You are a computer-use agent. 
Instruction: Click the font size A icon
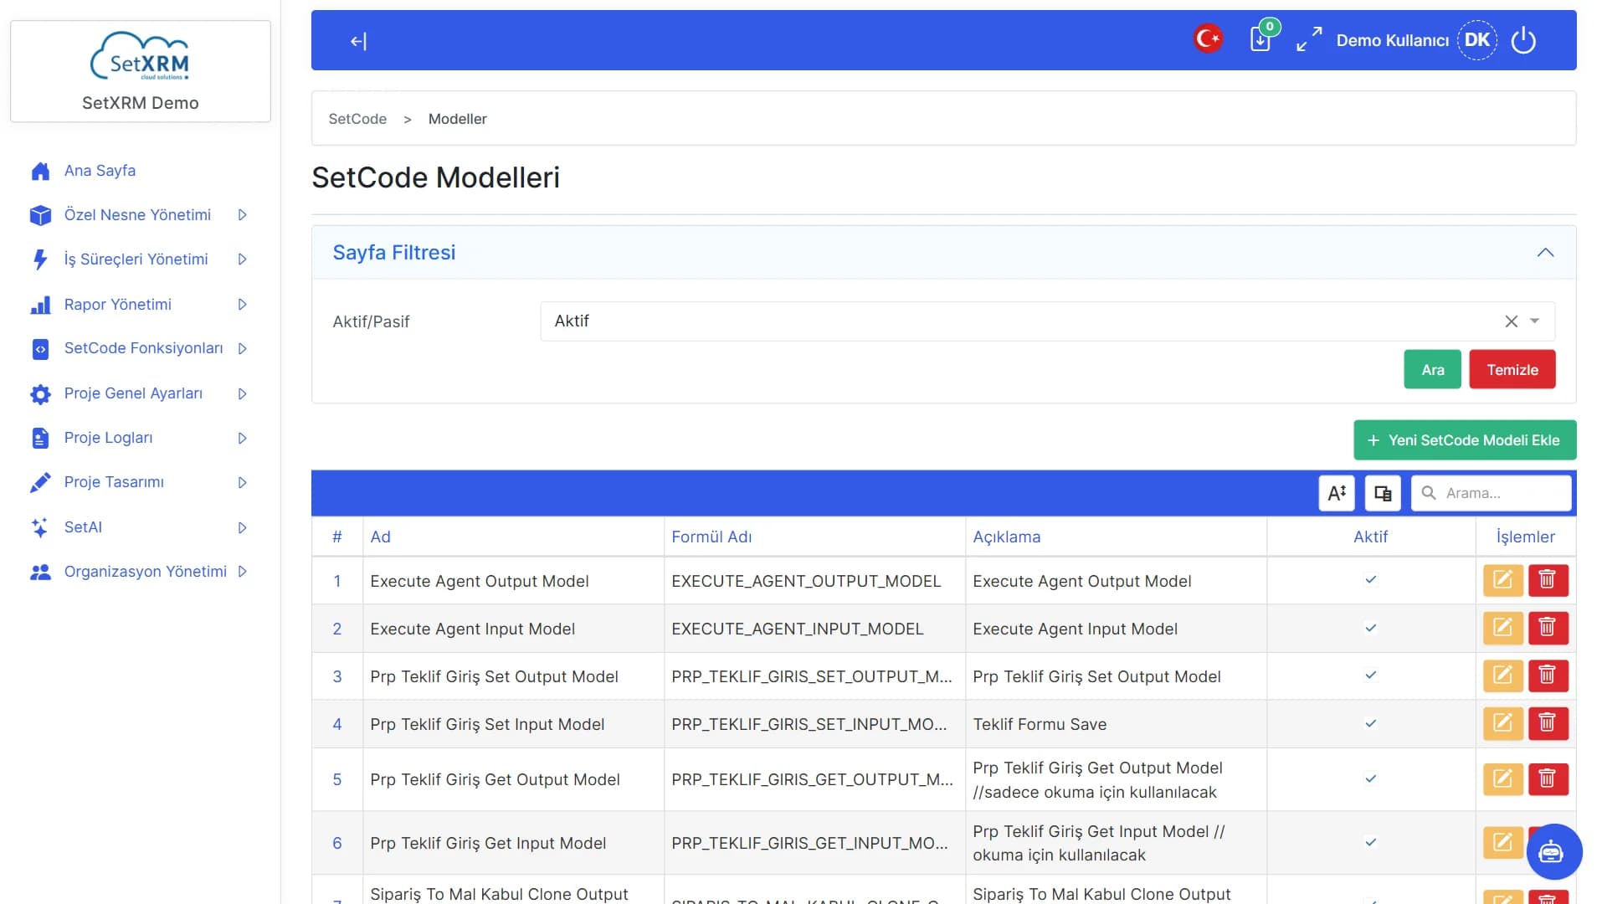tap(1337, 493)
